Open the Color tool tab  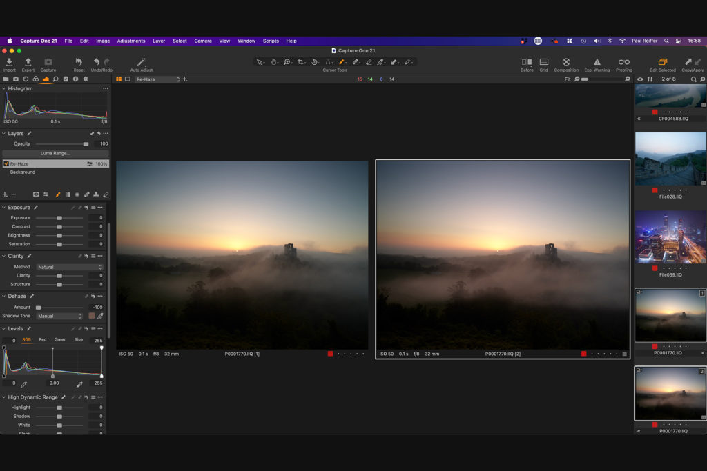coord(36,79)
